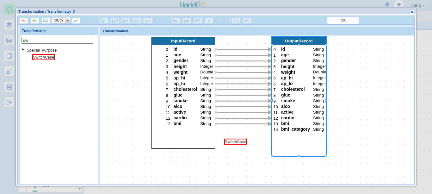The image size is (432, 194).
Task: Select SwitchCase in the Transformator tree
Action: (44, 57)
